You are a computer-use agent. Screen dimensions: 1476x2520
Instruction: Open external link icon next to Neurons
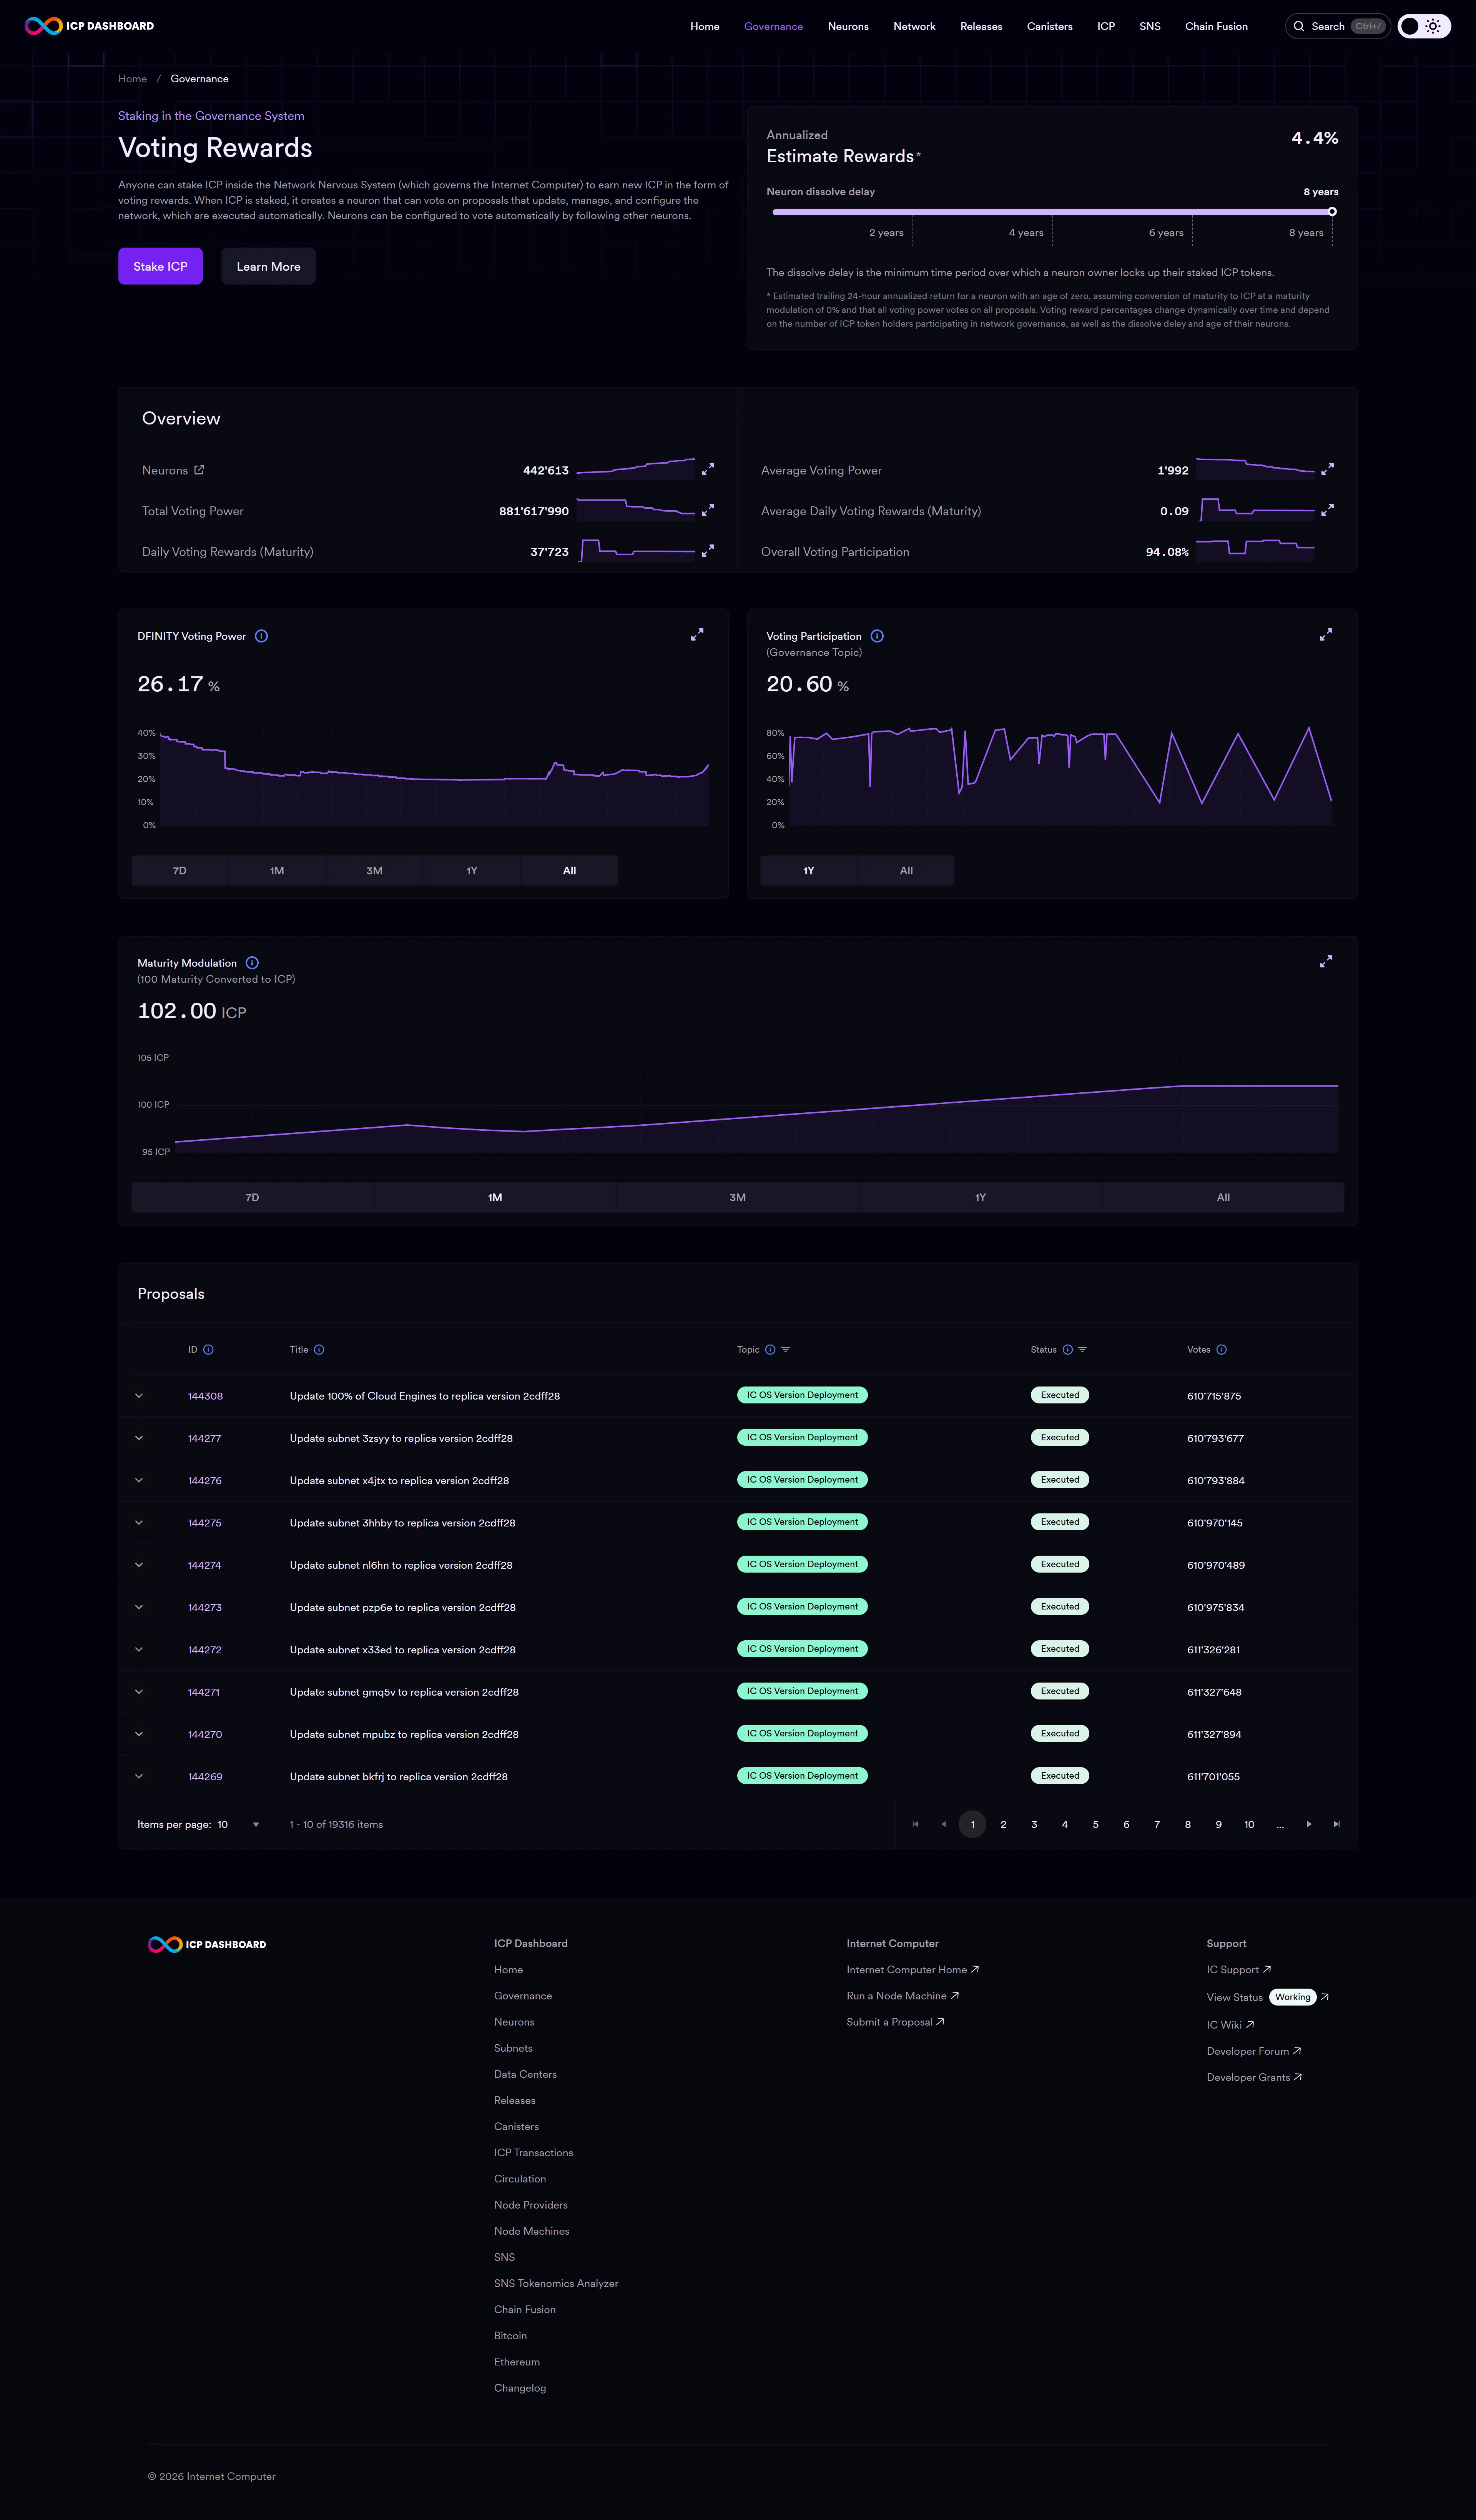coord(199,470)
